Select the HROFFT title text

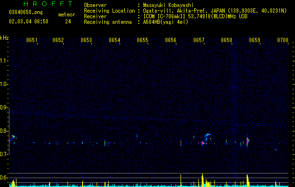48,4
